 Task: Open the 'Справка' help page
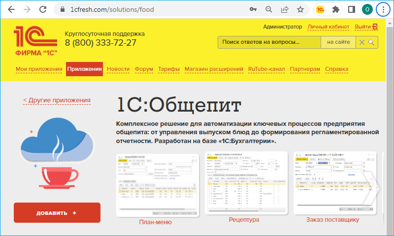336,69
